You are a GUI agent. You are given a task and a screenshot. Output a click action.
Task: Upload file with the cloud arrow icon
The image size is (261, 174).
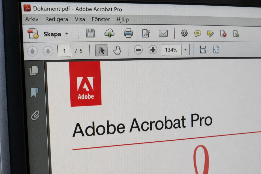tap(109, 33)
